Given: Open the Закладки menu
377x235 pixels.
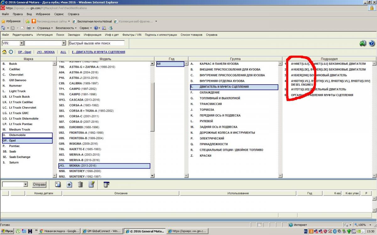Looking at the screenshot, I should pyautogui.click(x=74, y=35).
